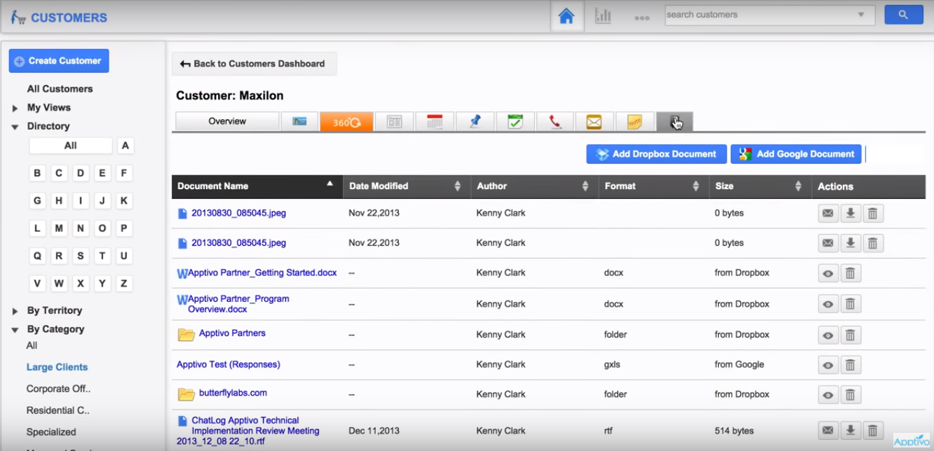This screenshot has width=934, height=451.
Task: Go home using the house icon
Action: coord(568,15)
